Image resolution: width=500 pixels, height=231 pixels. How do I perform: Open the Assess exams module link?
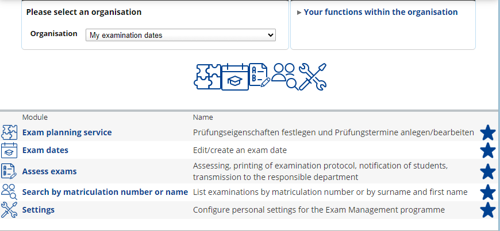coord(49,171)
